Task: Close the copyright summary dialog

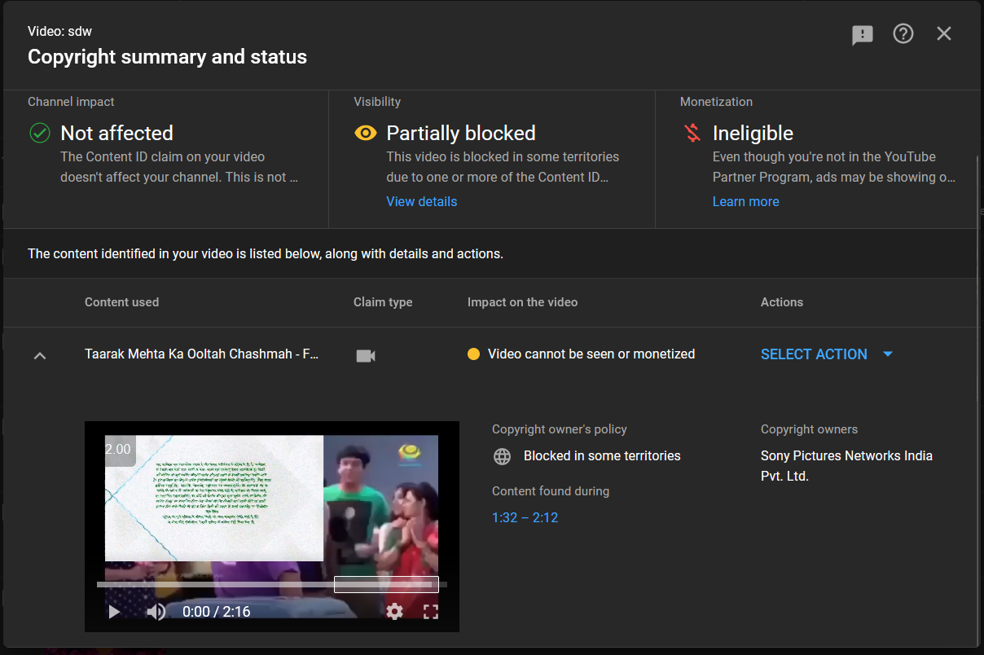Action: 944,33
